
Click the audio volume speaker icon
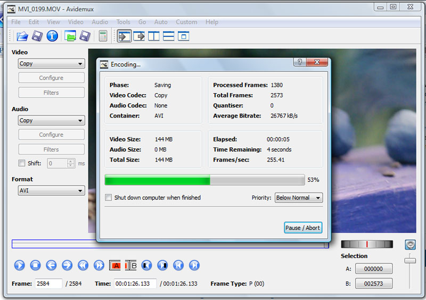coord(410,245)
